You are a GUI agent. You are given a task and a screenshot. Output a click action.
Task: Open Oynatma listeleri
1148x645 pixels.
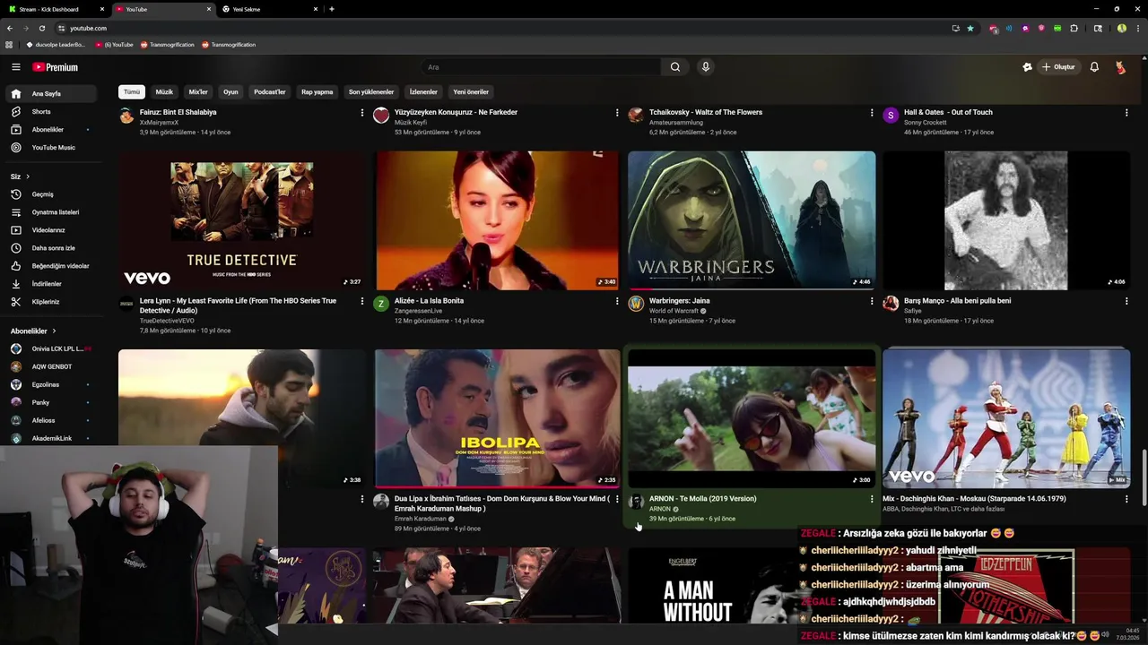[50, 212]
